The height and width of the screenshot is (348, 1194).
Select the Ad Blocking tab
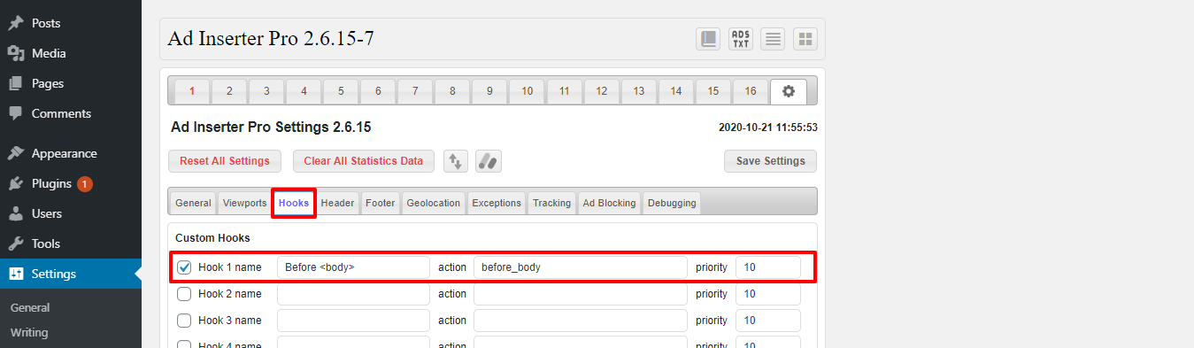[x=609, y=203]
